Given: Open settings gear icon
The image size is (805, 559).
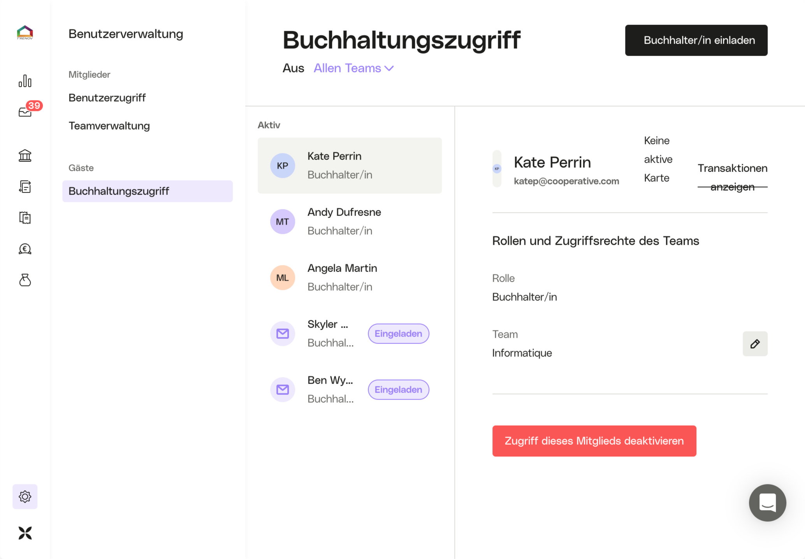Looking at the screenshot, I should click(x=25, y=496).
